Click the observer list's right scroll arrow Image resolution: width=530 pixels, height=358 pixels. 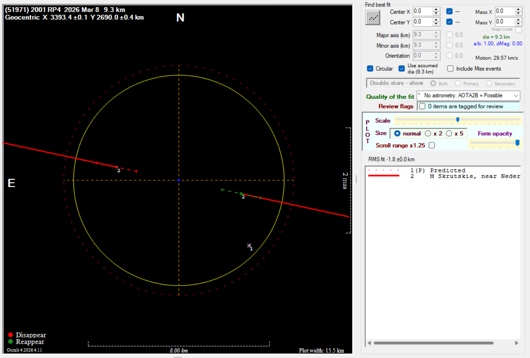coord(516,343)
